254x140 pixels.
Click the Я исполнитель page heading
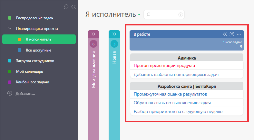tap(111, 14)
